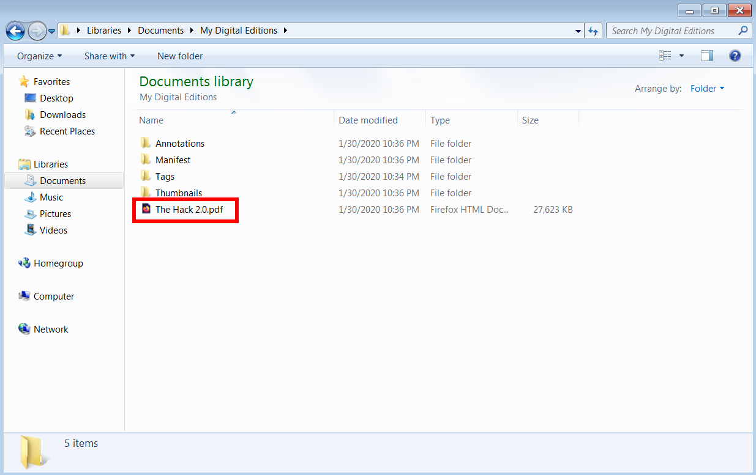
Task: Click My Digital Editions breadcrumb
Action: coord(239,31)
